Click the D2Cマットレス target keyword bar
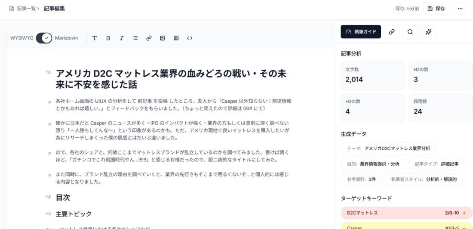Viewport: 473px width, 229px height. point(407,213)
